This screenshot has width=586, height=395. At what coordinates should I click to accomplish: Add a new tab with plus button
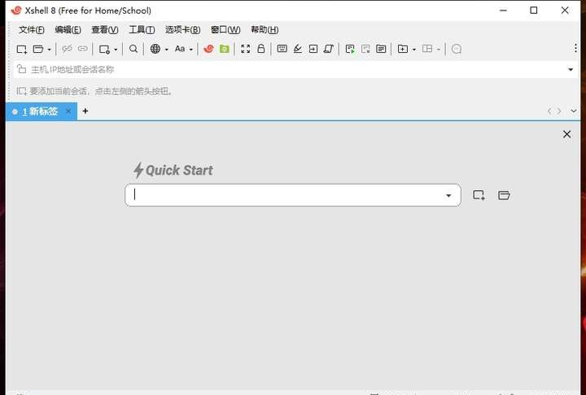85,111
